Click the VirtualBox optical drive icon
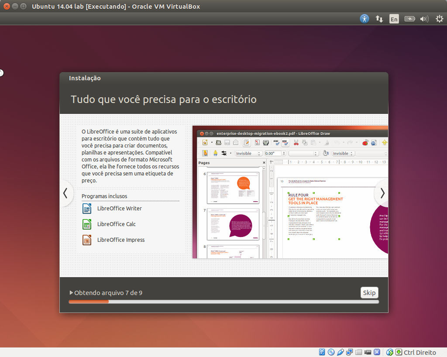 (331, 352)
